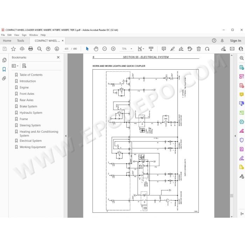This screenshot has height=245, width=245.
Task: Open the Window menu
Action: click(34, 35)
